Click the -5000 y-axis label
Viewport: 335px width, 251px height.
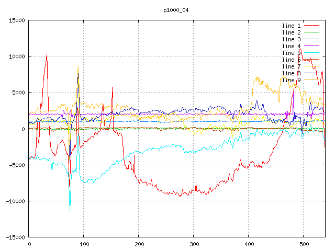pos(16,165)
